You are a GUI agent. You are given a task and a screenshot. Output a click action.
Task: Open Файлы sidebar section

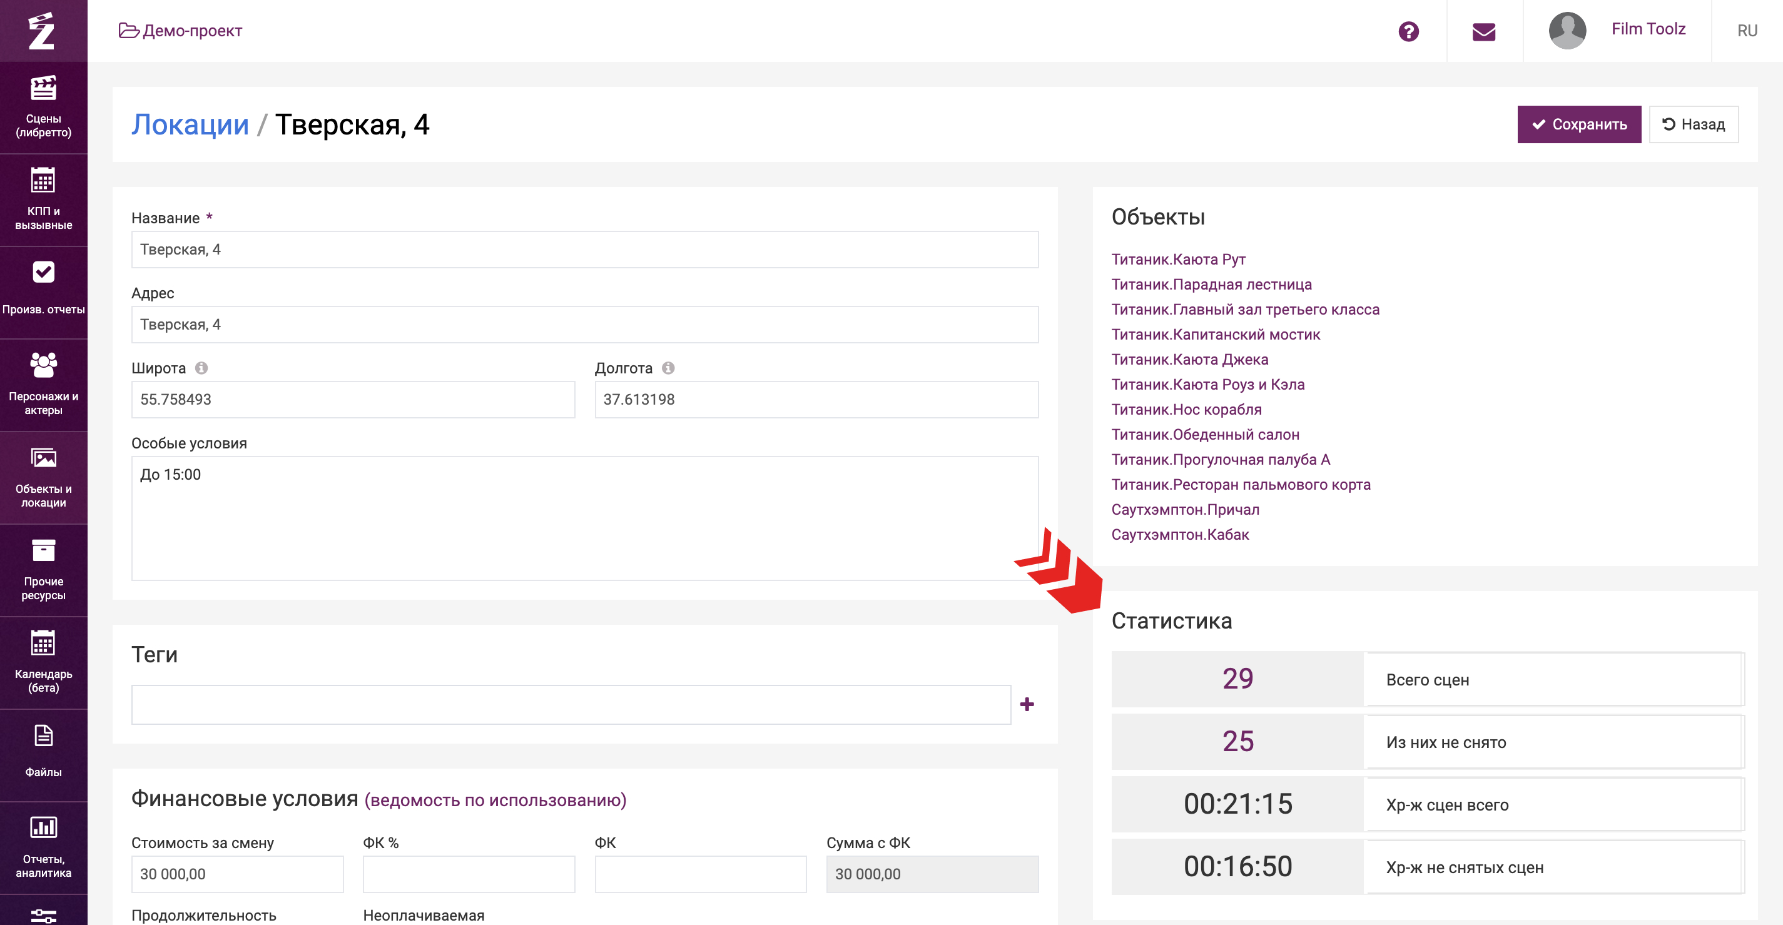[x=44, y=756]
